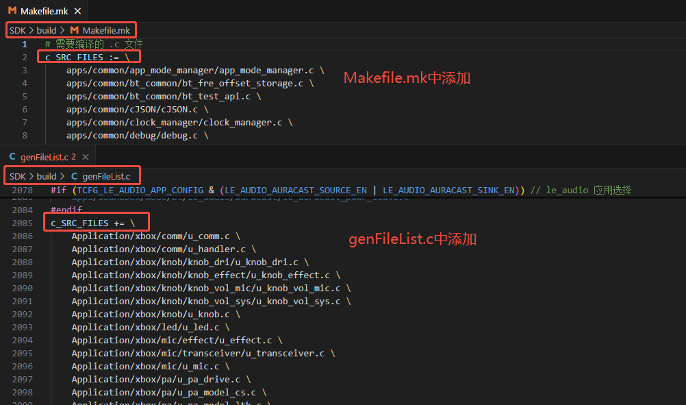Close the Makefile.mk editor tab
The width and height of the screenshot is (686, 405).
[77, 11]
